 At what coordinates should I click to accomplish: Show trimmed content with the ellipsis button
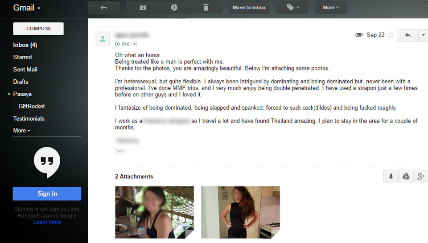coord(120,151)
